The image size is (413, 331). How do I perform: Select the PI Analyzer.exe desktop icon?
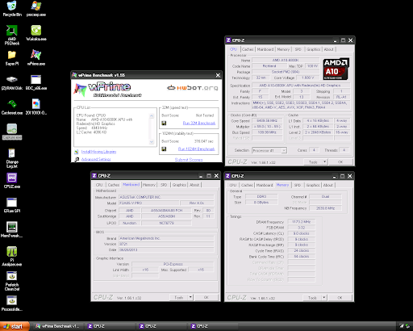click(x=12, y=256)
